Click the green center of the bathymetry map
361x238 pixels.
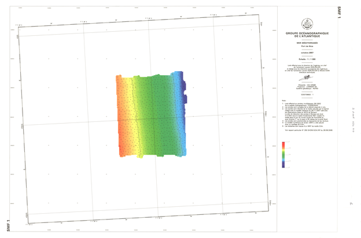(155, 116)
